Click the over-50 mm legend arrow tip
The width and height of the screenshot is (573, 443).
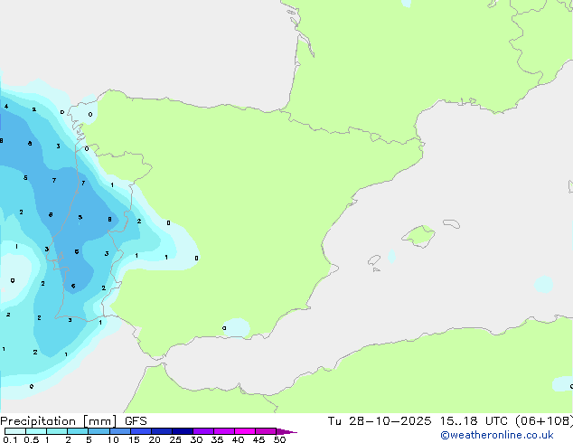click(x=286, y=431)
